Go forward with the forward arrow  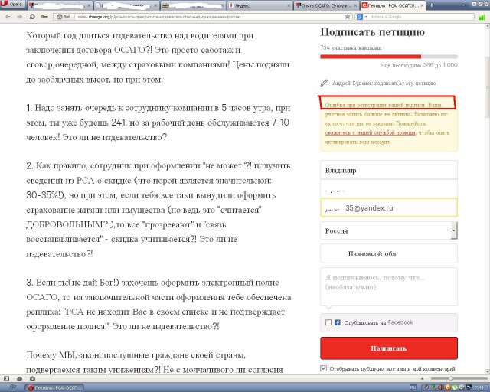19,17
